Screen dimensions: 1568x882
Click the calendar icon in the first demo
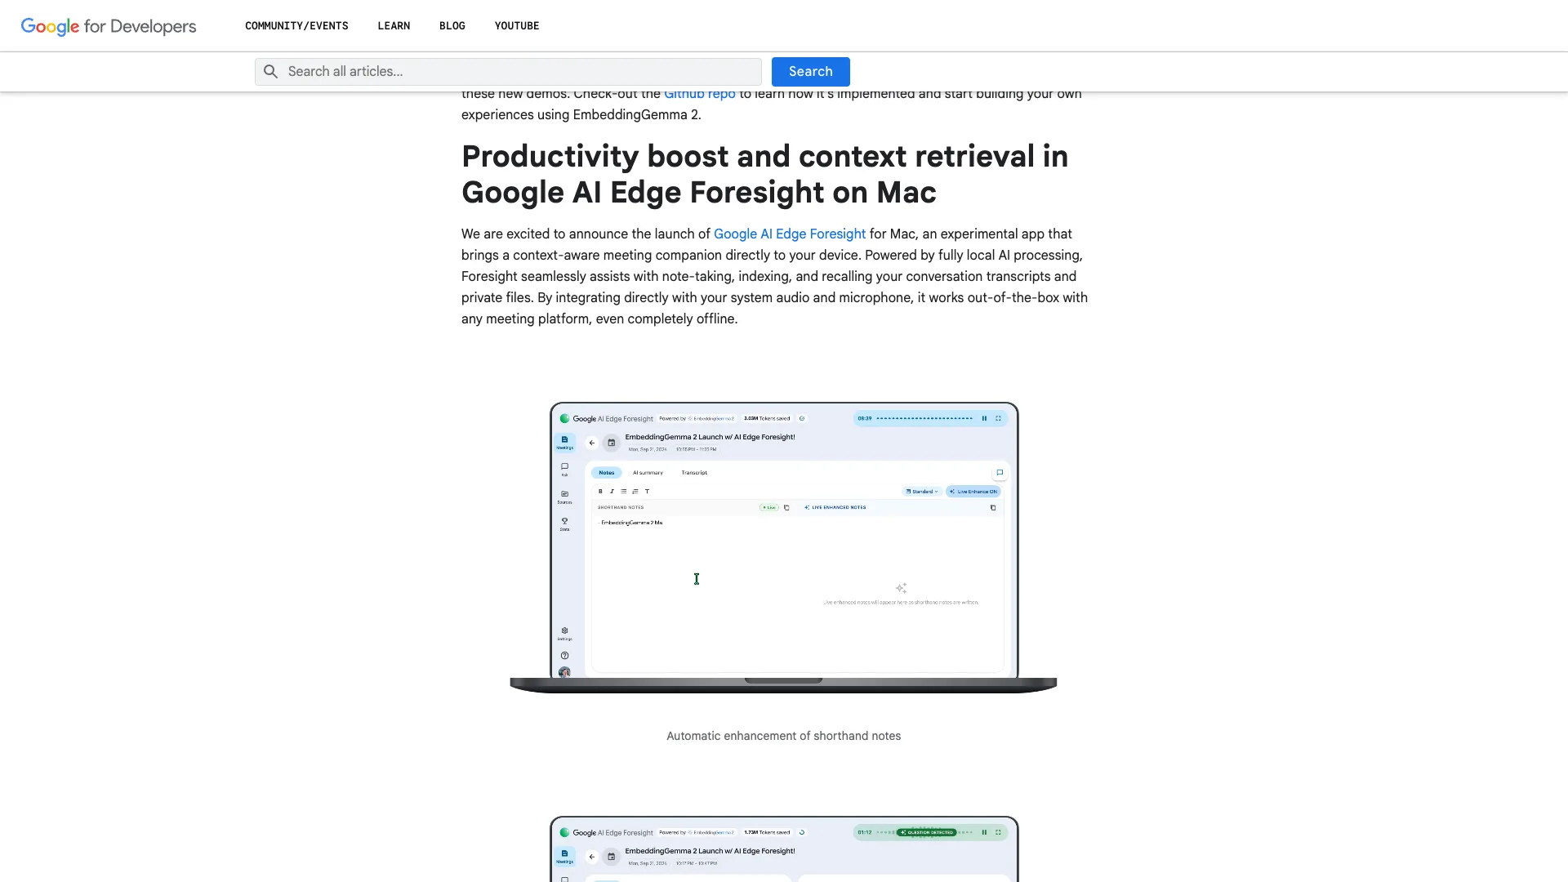coord(611,443)
